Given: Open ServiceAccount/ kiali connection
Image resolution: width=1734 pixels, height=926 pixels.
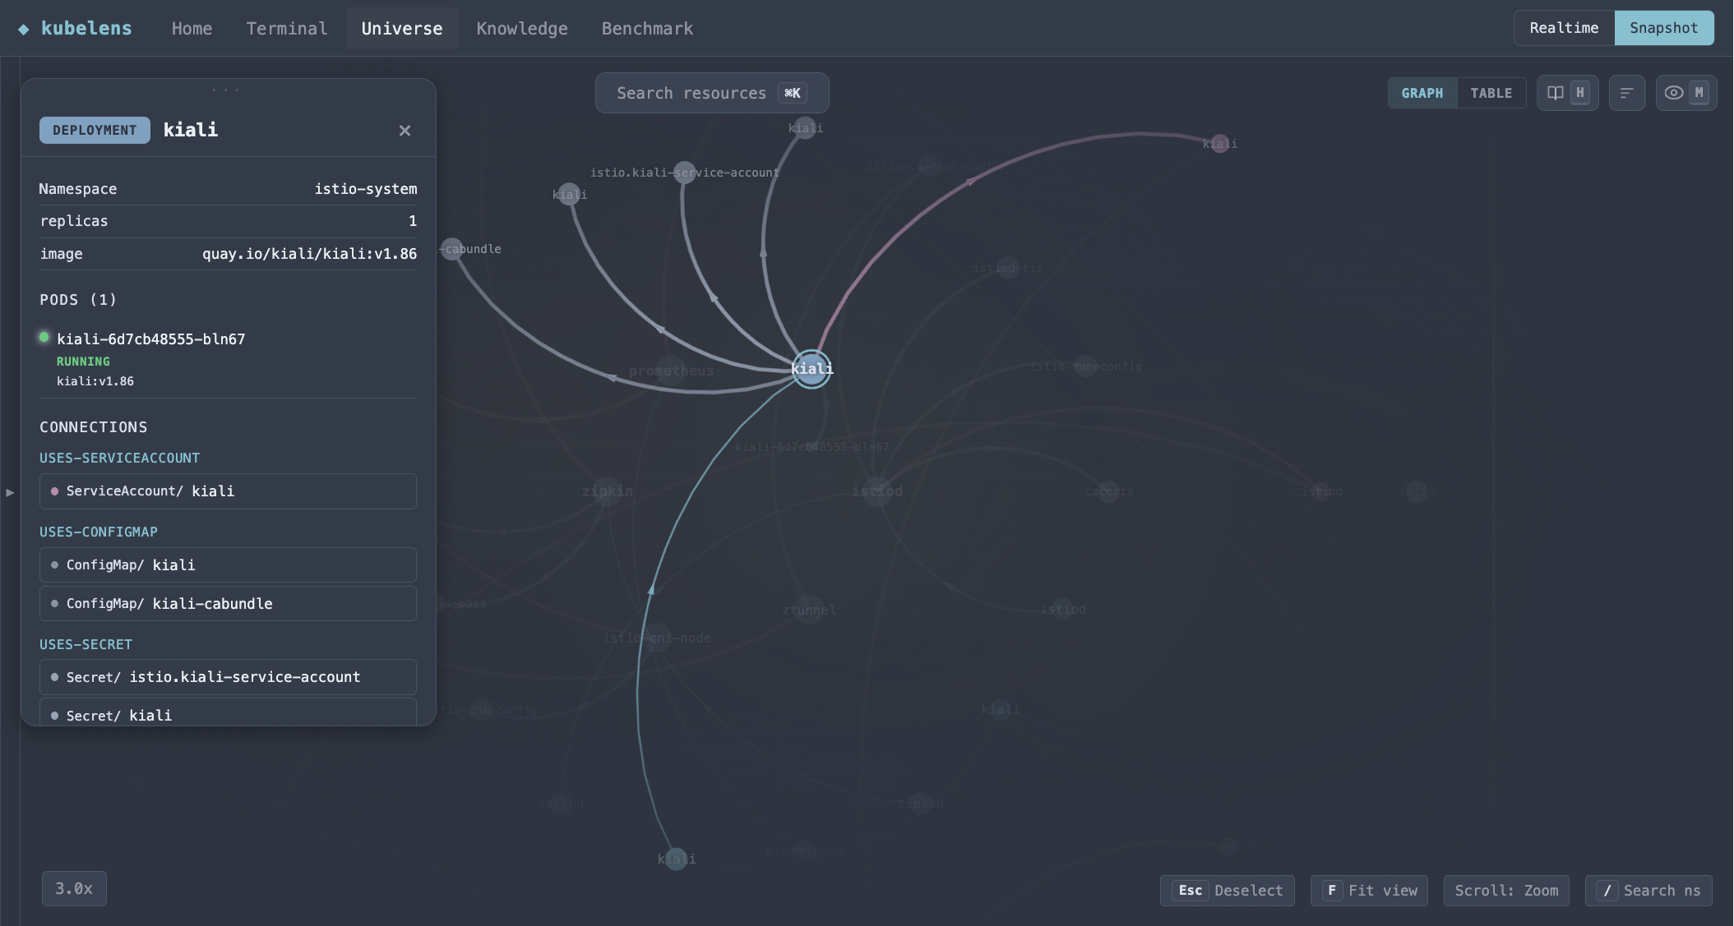Looking at the screenshot, I should 228,491.
